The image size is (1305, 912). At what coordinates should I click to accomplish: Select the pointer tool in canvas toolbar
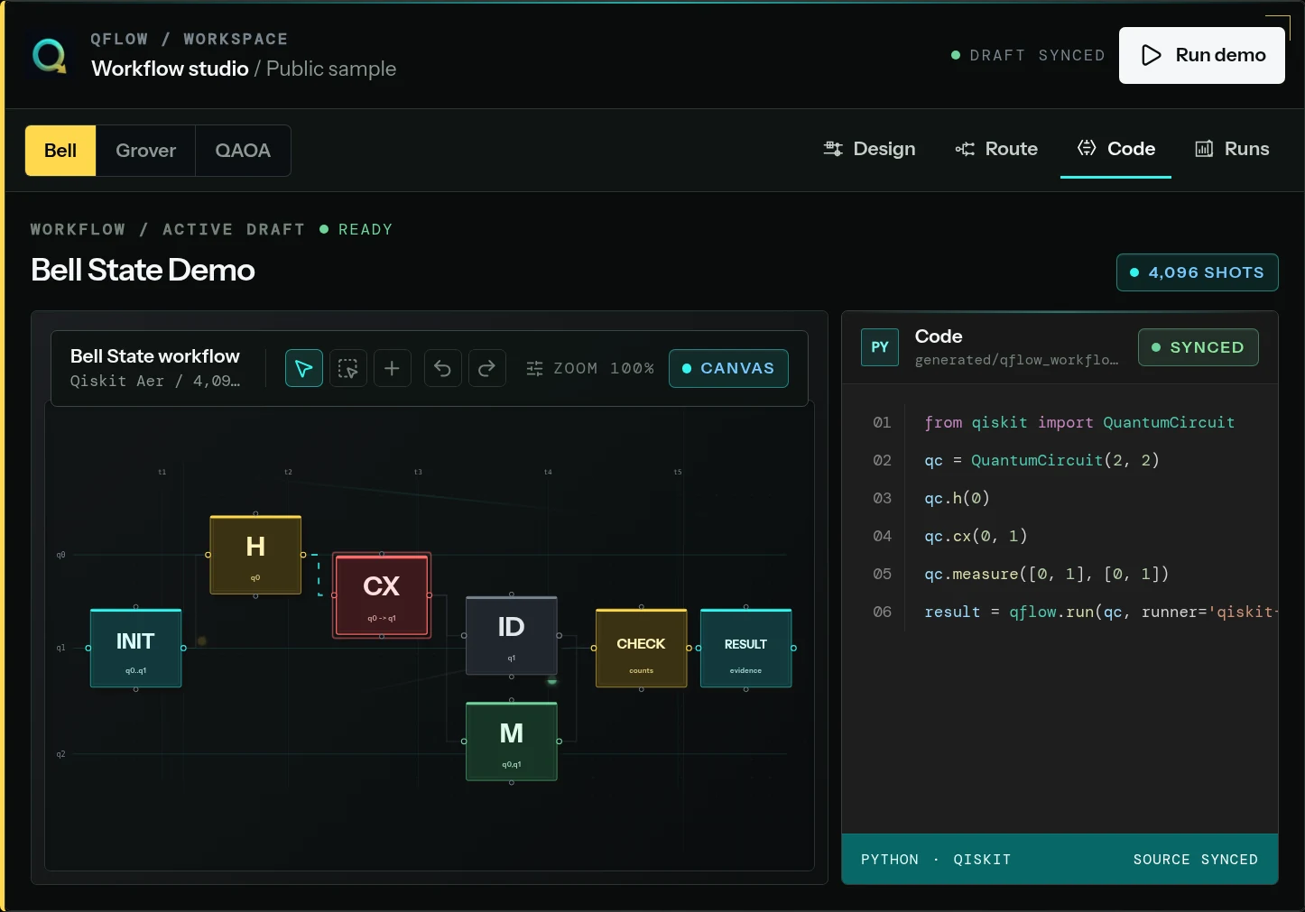click(304, 368)
